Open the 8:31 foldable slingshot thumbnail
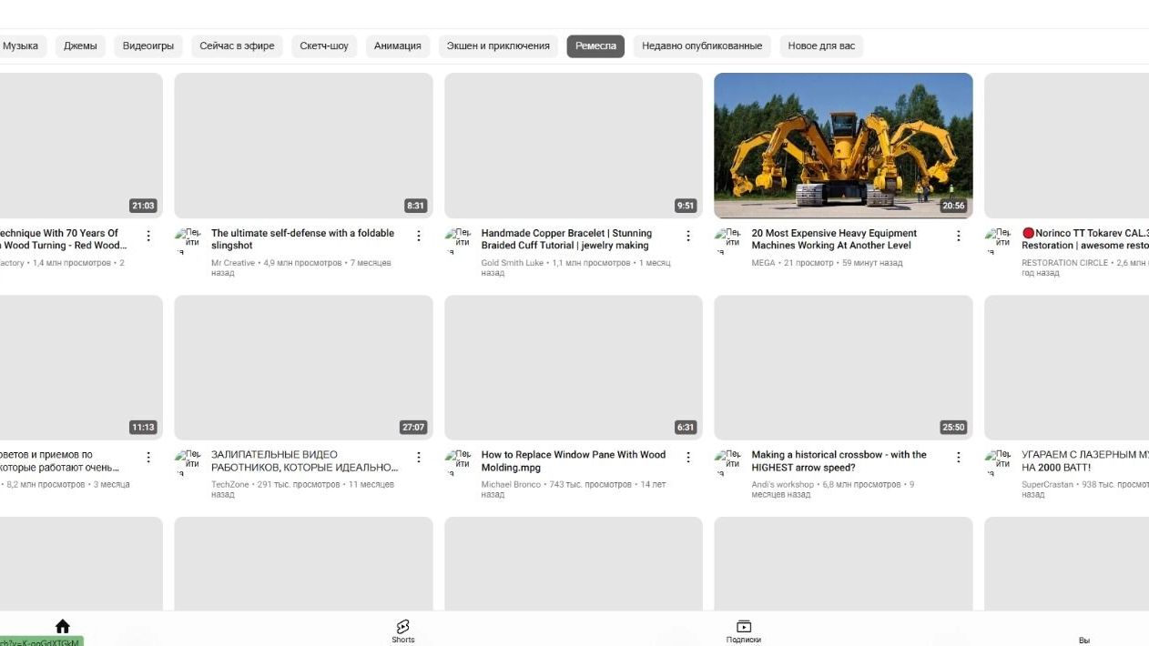This screenshot has width=1149, height=646. point(303,146)
